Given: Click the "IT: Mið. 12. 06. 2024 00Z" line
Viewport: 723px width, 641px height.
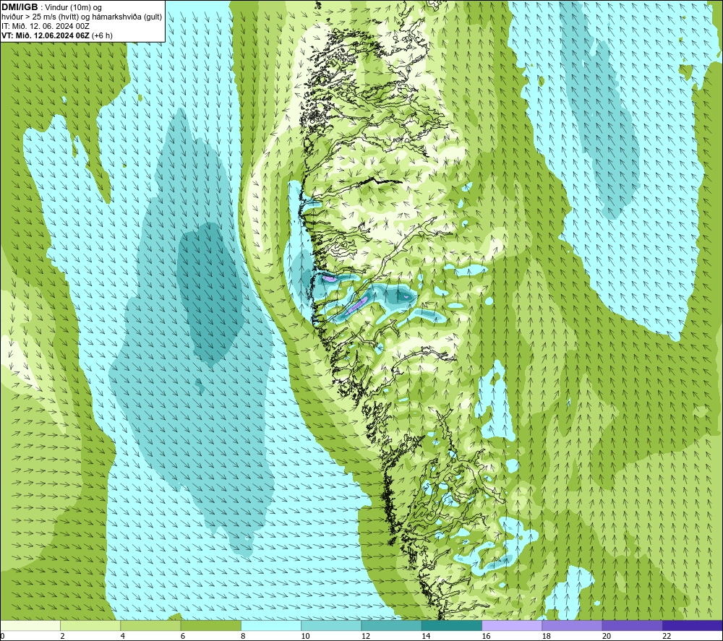Looking at the screenshot, I should [x=45, y=26].
